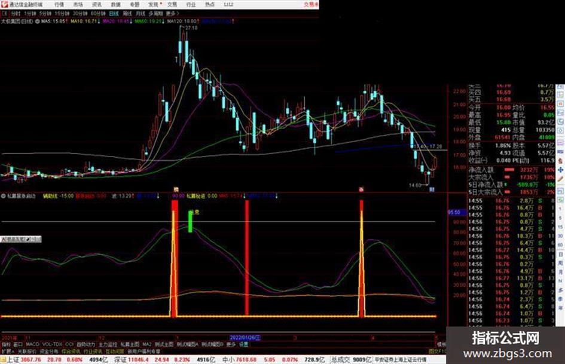Click the blue four-arrow move icon in right sidebar
Screen dimensions: 565x364
coord(560,170)
